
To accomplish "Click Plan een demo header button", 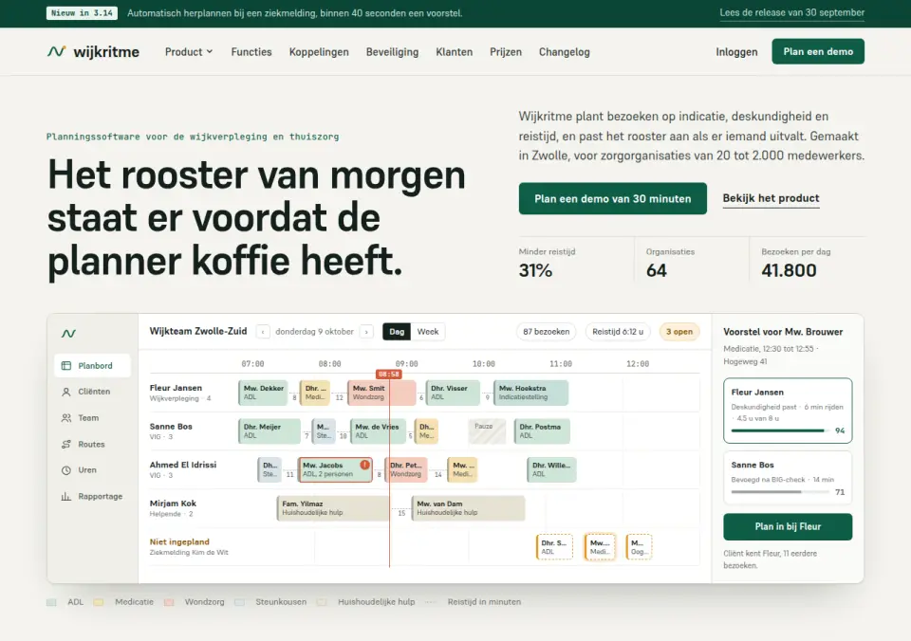I will (x=818, y=51).
